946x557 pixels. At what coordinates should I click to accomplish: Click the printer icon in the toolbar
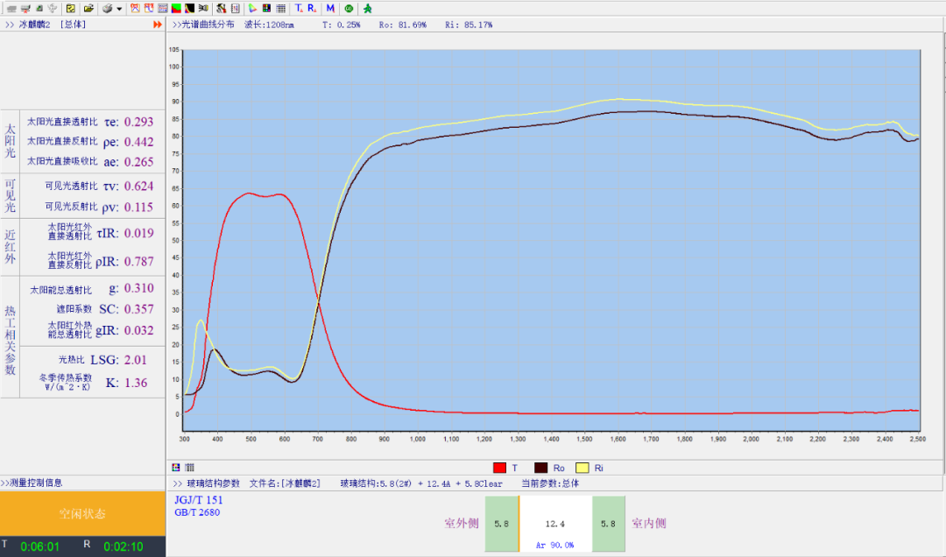(108, 9)
